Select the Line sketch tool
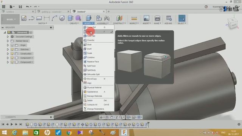242x136 pixels. click(31, 18)
